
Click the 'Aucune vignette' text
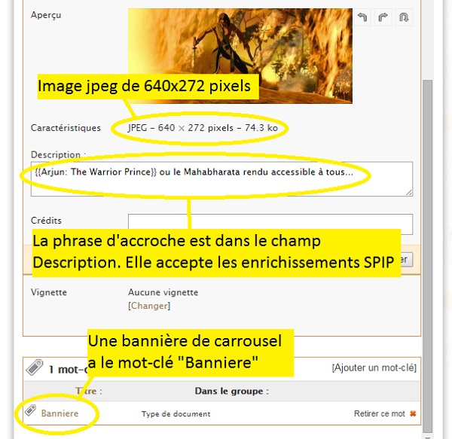point(163,292)
